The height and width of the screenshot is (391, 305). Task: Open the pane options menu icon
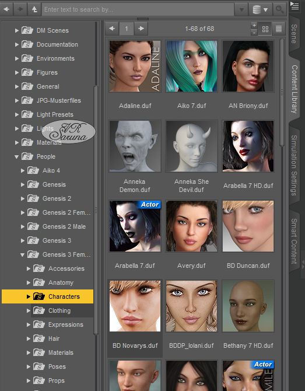pos(295,5)
